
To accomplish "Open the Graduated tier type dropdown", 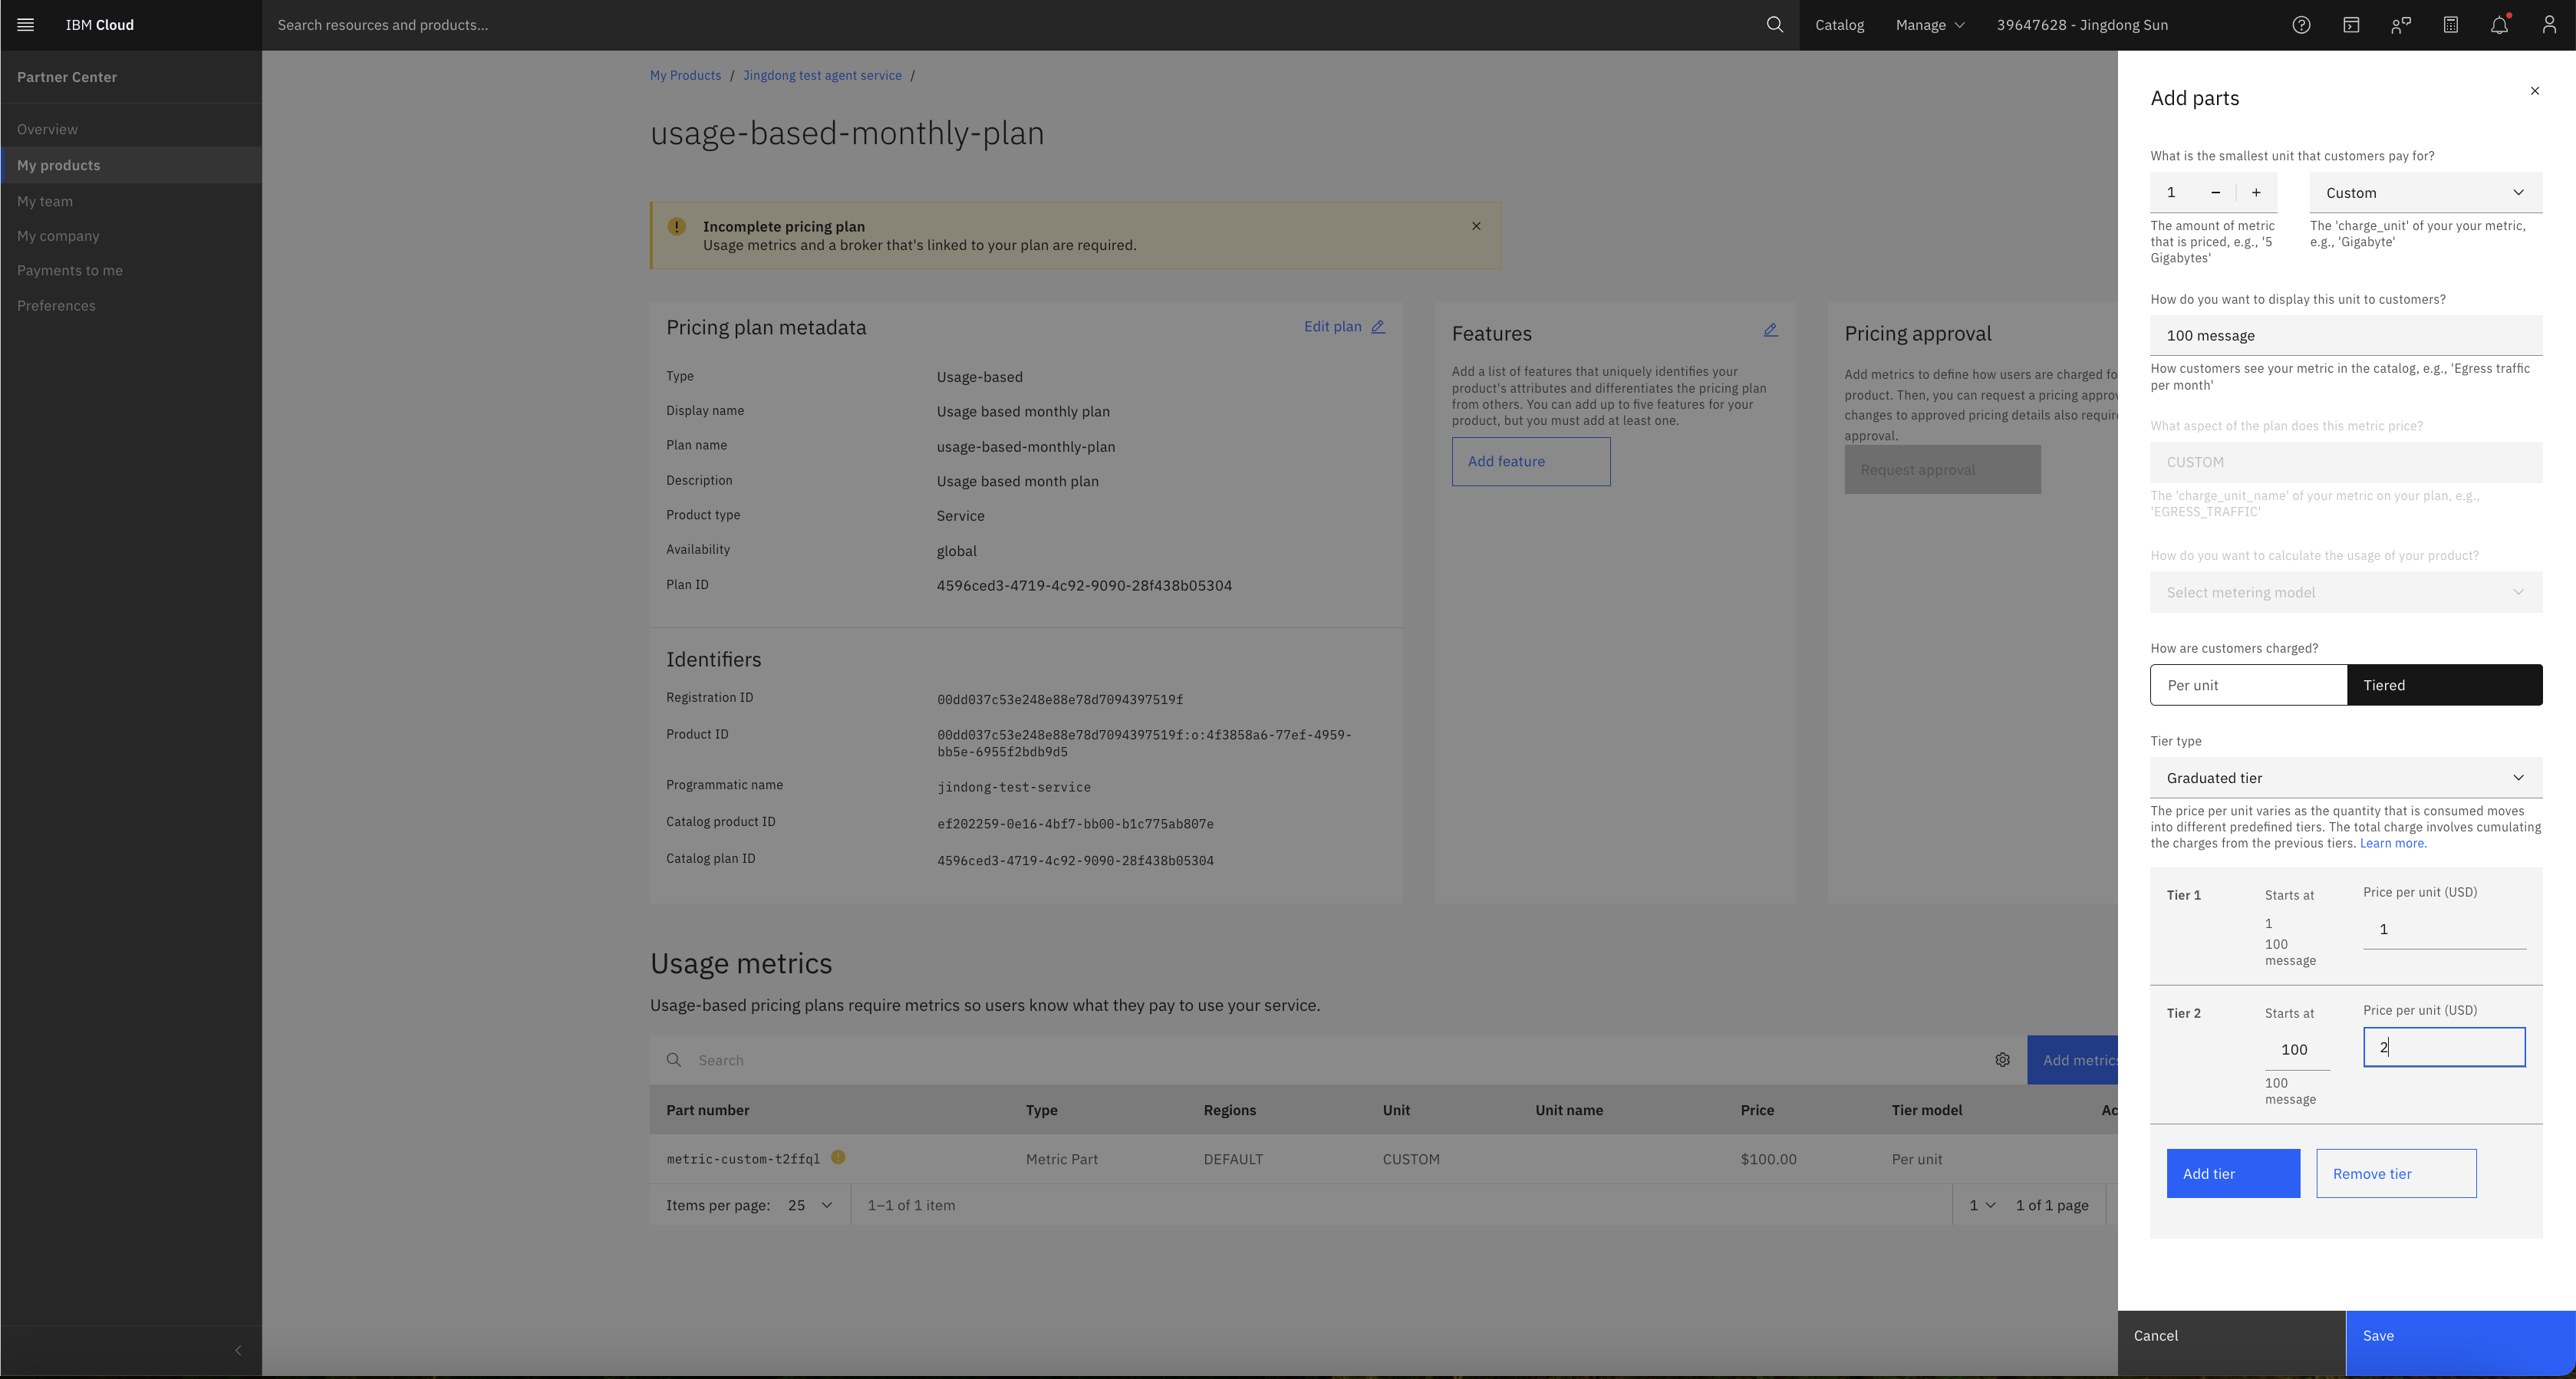I will point(2345,778).
